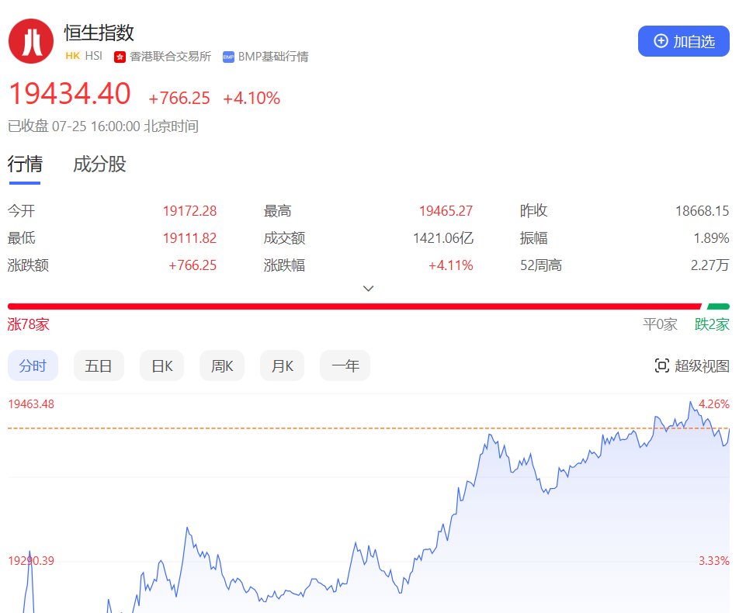746x613 pixels.
Task: Click the 今开 value 19172.28
Action: tap(189, 211)
